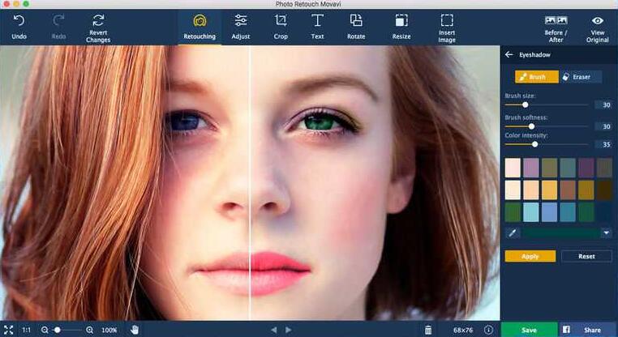This screenshot has width=618, height=337.
Task: Pick the dark plum swatch
Action: pyautogui.click(x=586, y=168)
